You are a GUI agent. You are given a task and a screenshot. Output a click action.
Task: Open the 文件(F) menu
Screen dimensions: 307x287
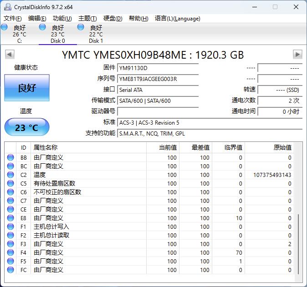tap(13, 19)
